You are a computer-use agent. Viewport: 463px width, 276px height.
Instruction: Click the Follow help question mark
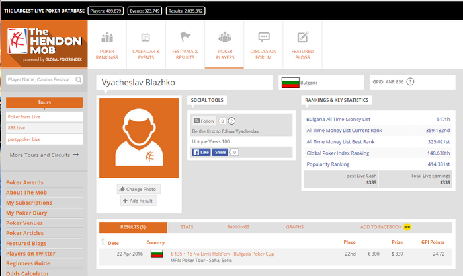pos(232,121)
